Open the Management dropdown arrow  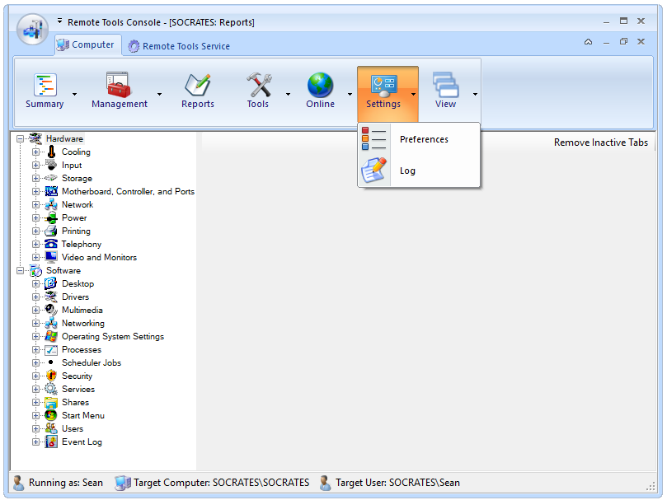(159, 94)
